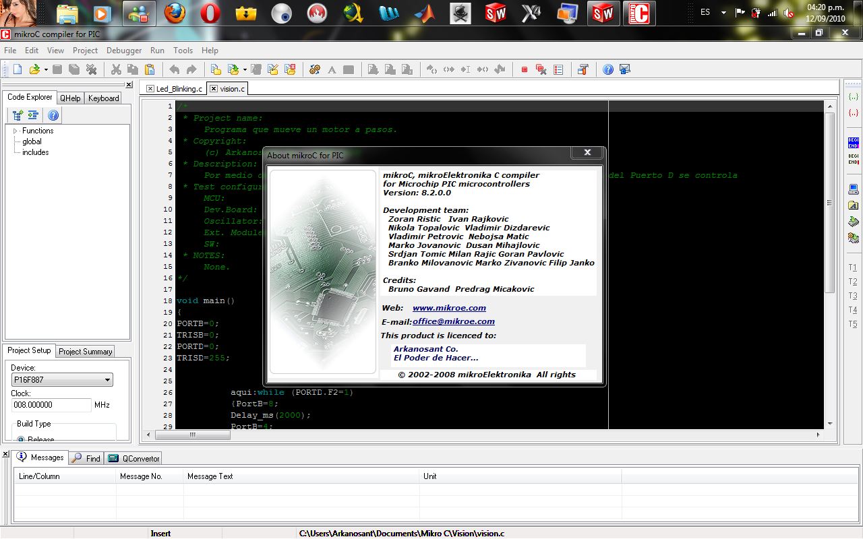Toggle a red breakpoint using the toolbar icon
Viewport: 863px width, 539px height.
tap(525, 69)
